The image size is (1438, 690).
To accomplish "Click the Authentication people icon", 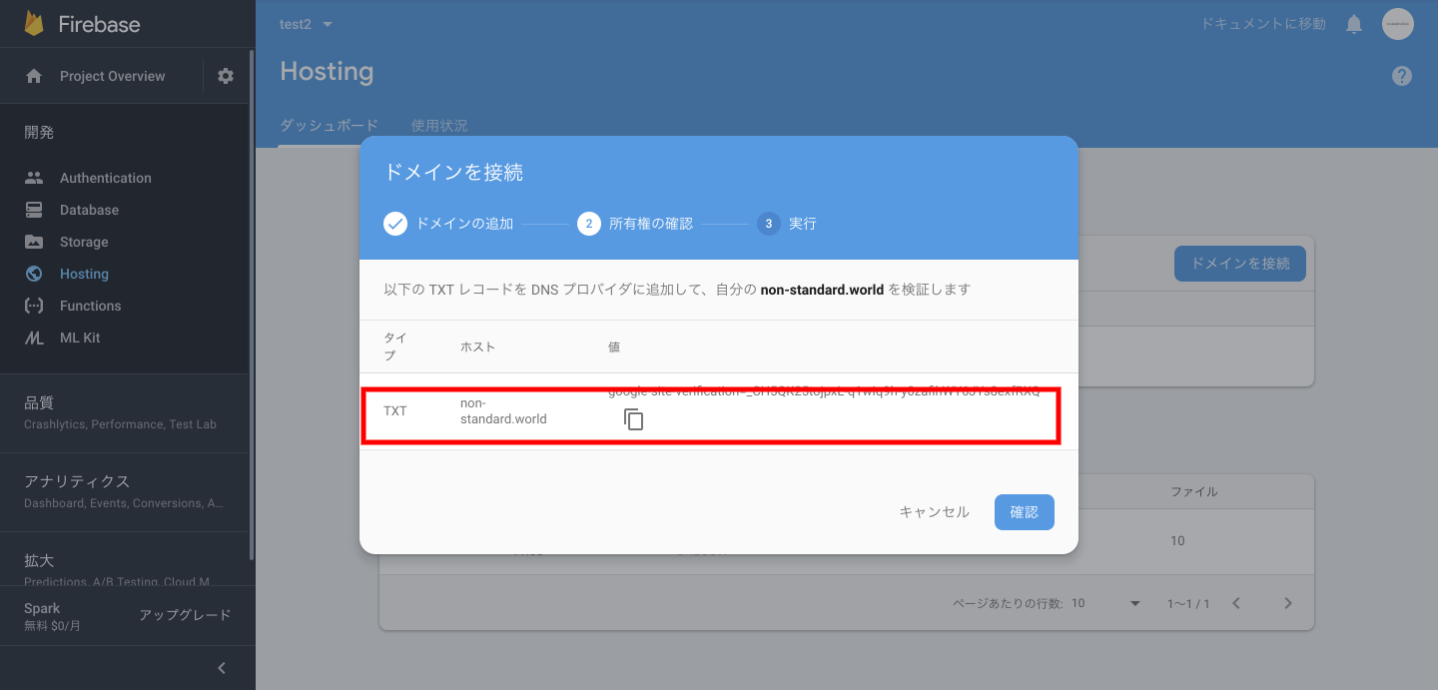I will click(x=34, y=178).
